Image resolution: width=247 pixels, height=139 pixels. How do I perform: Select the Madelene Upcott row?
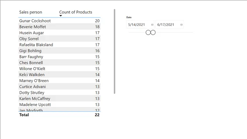[x=59, y=105]
